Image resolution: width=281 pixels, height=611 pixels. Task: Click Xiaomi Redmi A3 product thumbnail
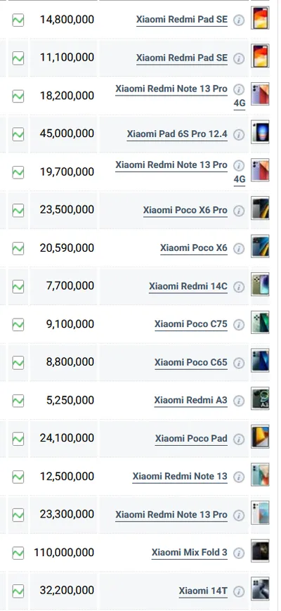[x=260, y=398]
